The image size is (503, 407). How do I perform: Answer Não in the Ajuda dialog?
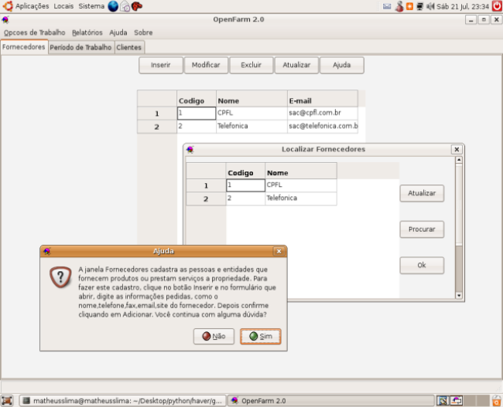[x=214, y=336]
